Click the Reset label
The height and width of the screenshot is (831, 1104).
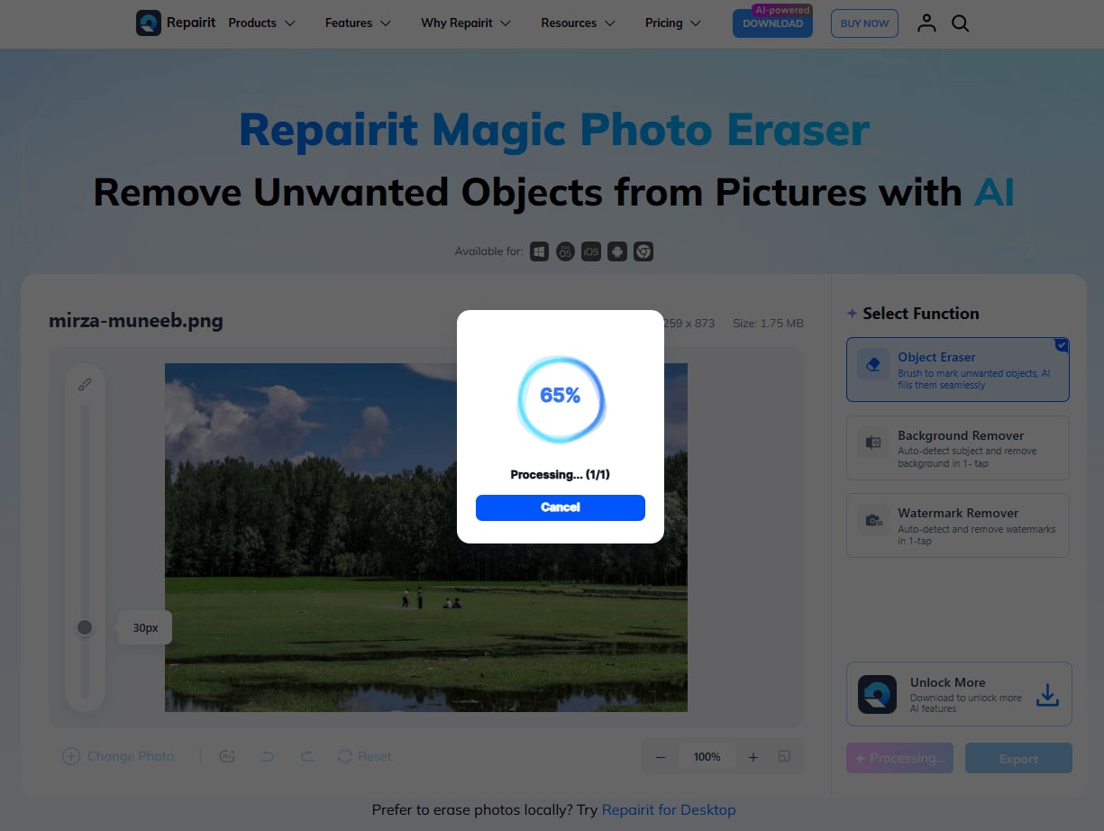click(x=375, y=756)
